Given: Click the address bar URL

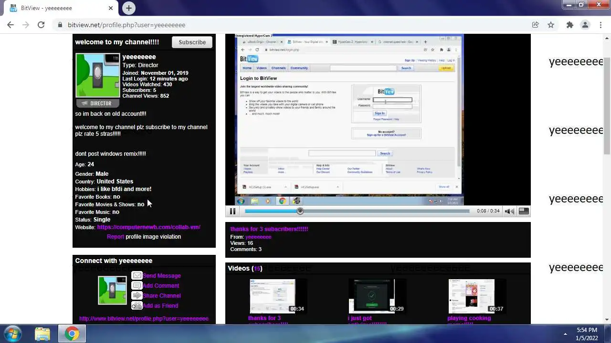Looking at the screenshot, I should pyautogui.click(x=126, y=25).
